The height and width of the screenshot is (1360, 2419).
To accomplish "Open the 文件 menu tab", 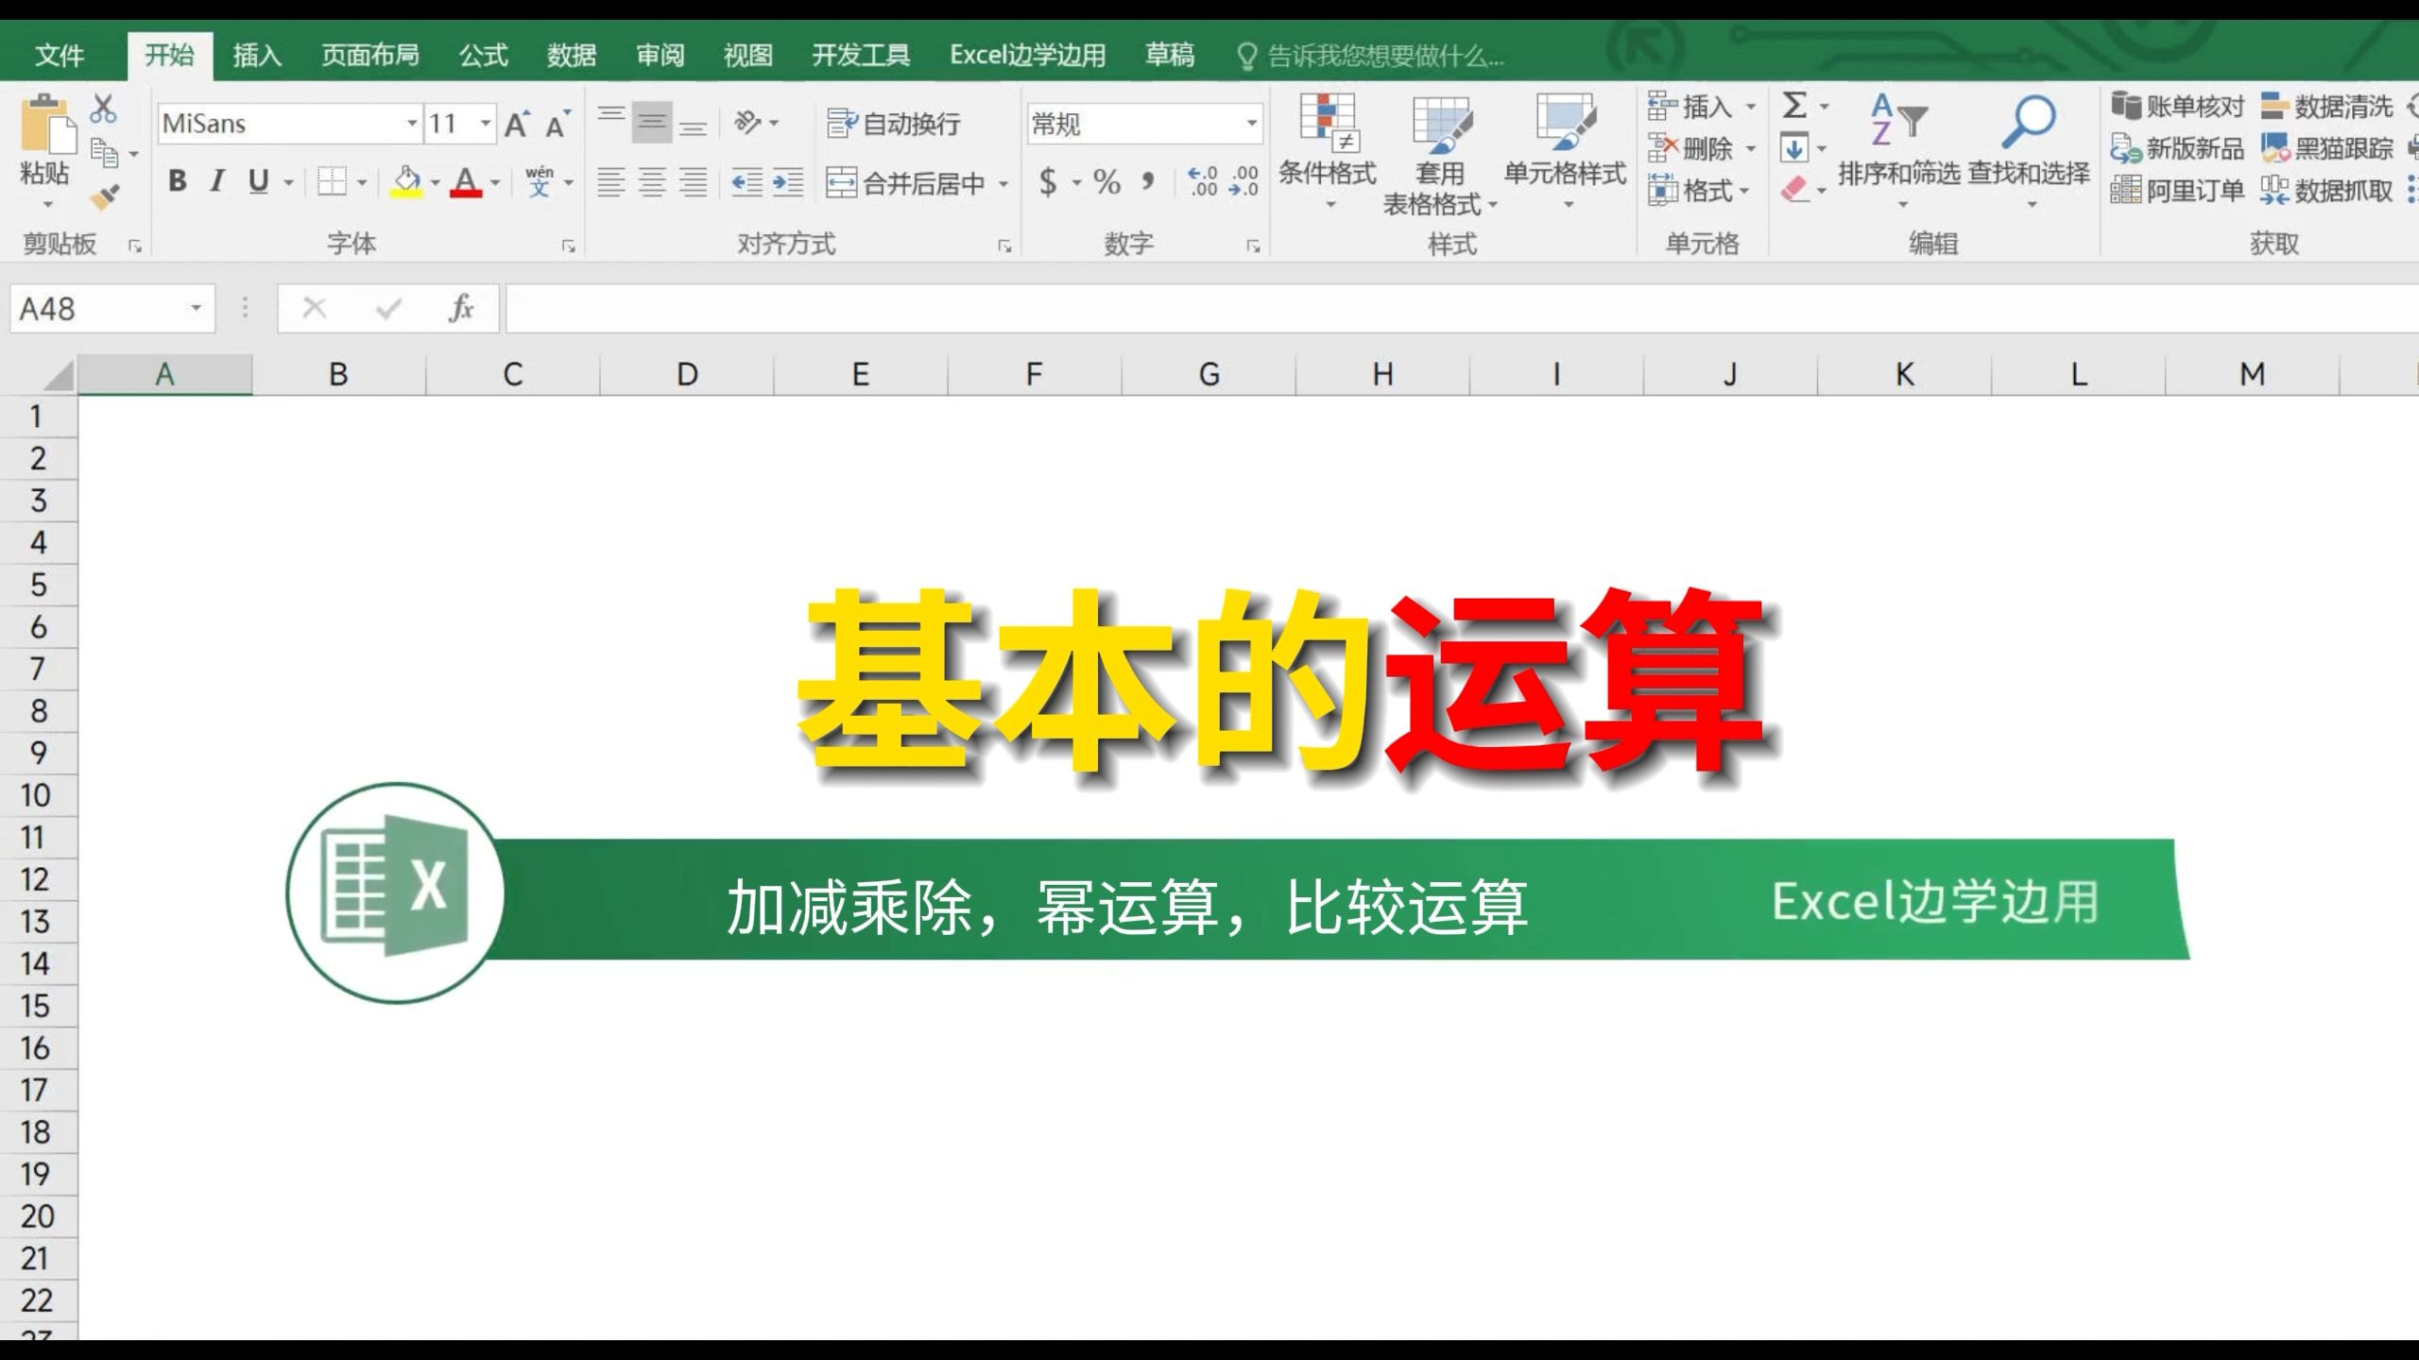I will (x=59, y=56).
